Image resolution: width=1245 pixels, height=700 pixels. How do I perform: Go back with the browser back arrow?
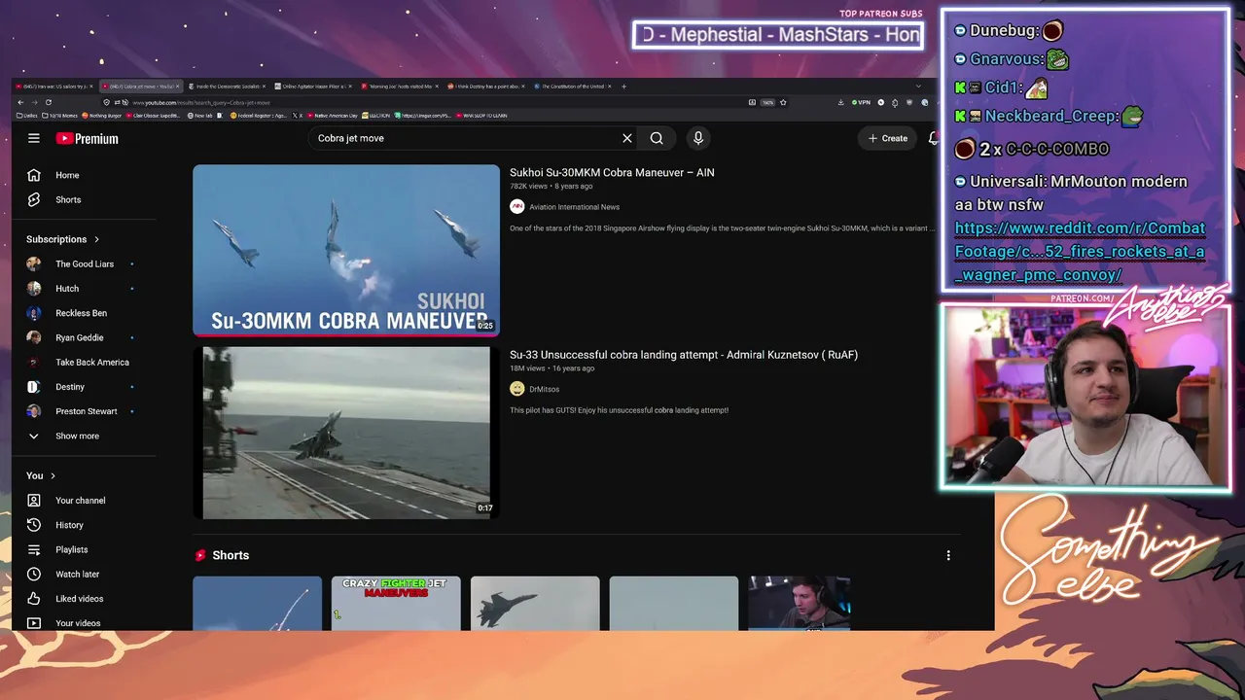(20, 102)
